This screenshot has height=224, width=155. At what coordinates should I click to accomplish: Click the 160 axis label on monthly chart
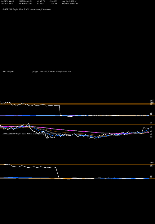pos(152,162)
